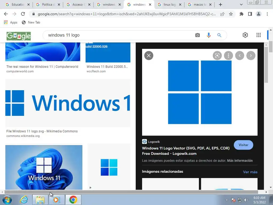Click the horizontal page scrollbar

coord(131,192)
